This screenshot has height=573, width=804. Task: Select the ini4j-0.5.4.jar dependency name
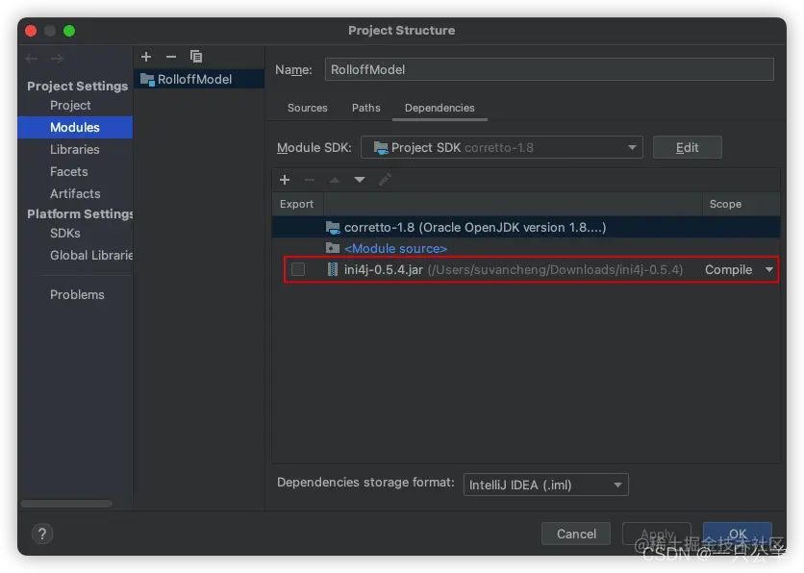tap(383, 269)
